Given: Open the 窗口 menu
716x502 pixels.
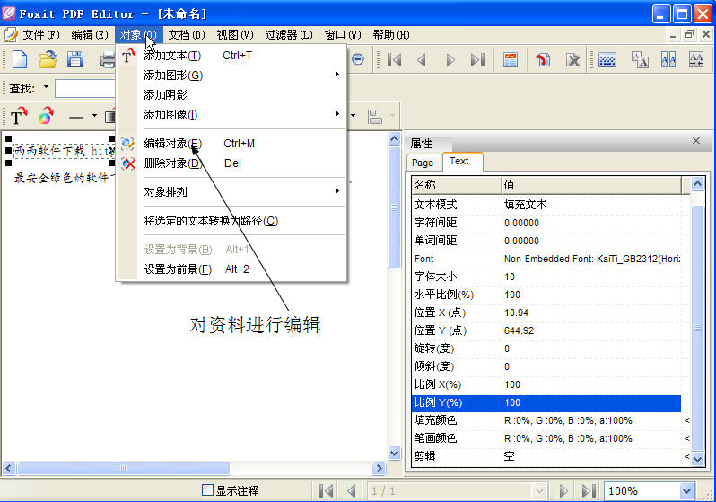Looking at the screenshot, I should (x=343, y=35).
